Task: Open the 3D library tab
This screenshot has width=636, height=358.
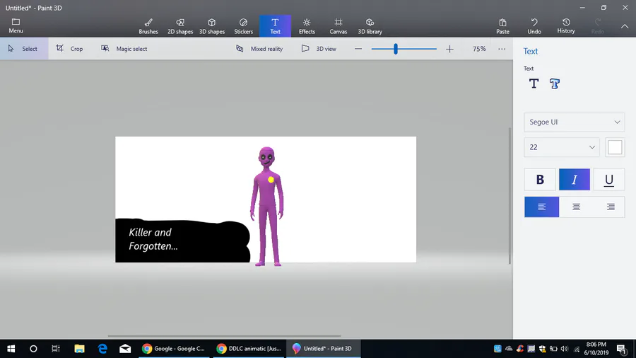Action: [x=370, y=26]
